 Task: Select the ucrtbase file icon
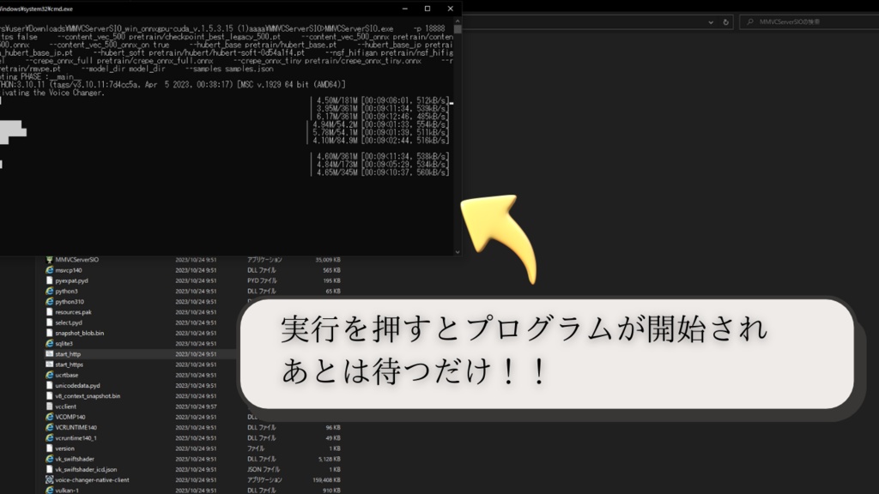[49, 375]
